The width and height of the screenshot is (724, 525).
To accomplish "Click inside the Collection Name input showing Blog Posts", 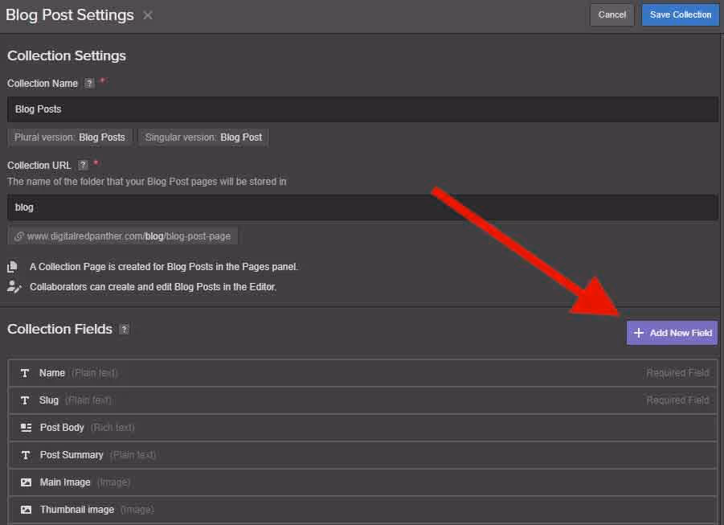I will [x=362, y=109].
